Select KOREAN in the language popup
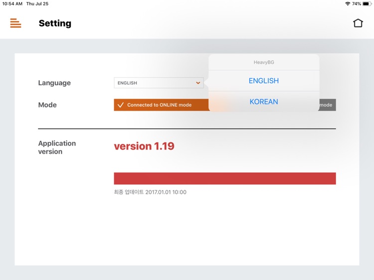Screen dimensions: 374x280 (264, 102)
